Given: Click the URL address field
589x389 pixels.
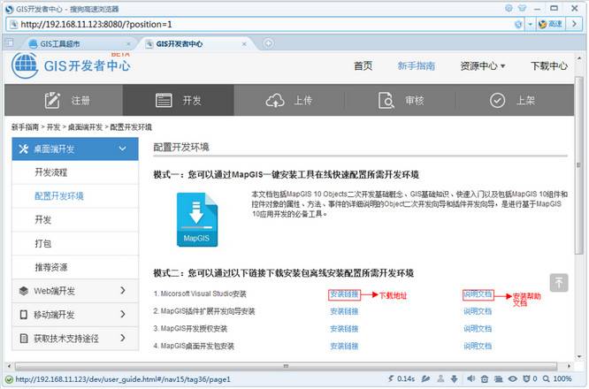Looking at the screenshot, I should pos(264,25).
